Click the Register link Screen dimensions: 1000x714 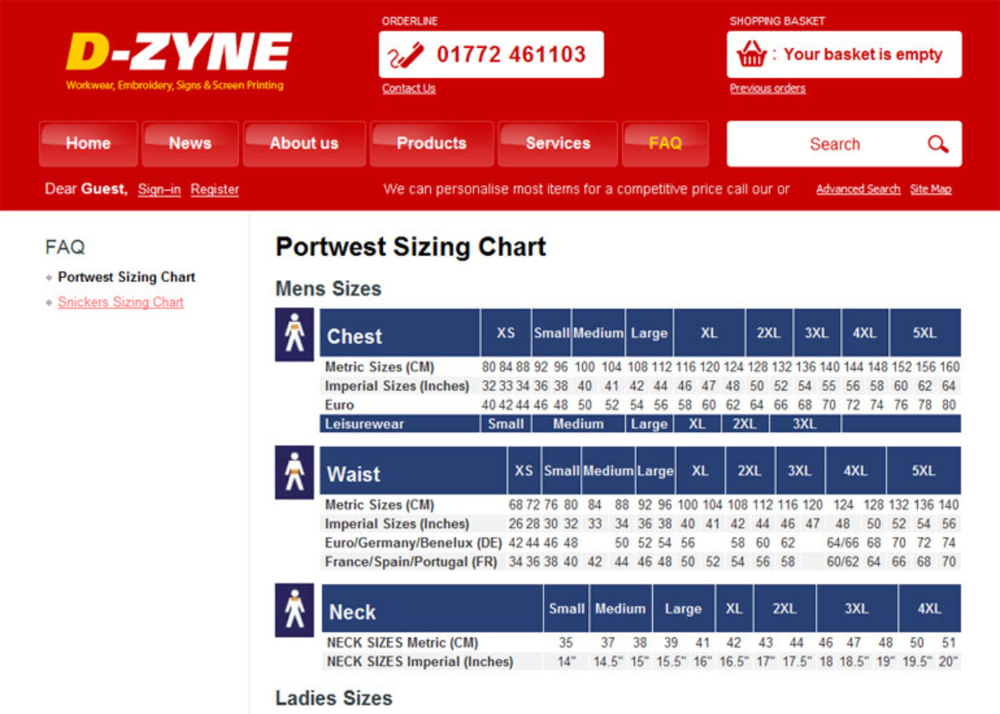point(214,189)
